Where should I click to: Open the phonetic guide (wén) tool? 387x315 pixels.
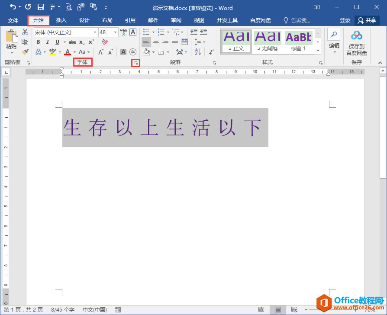(x=123, y=32)
